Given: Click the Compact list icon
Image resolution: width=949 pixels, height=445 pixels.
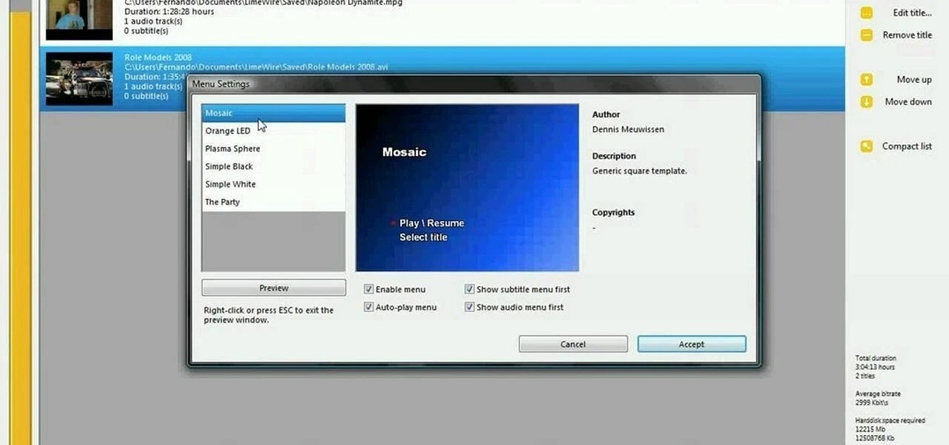Looking at the screenshot, I should click(866, 146).
